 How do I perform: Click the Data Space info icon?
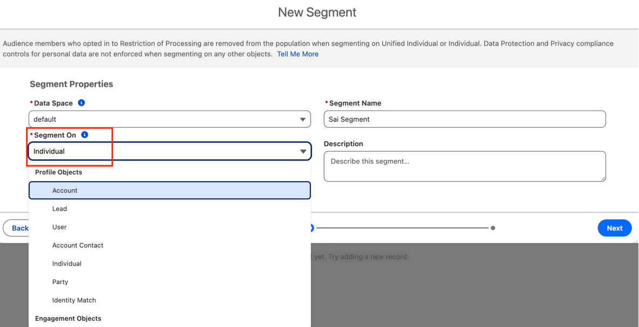click(x=81, y=103)
